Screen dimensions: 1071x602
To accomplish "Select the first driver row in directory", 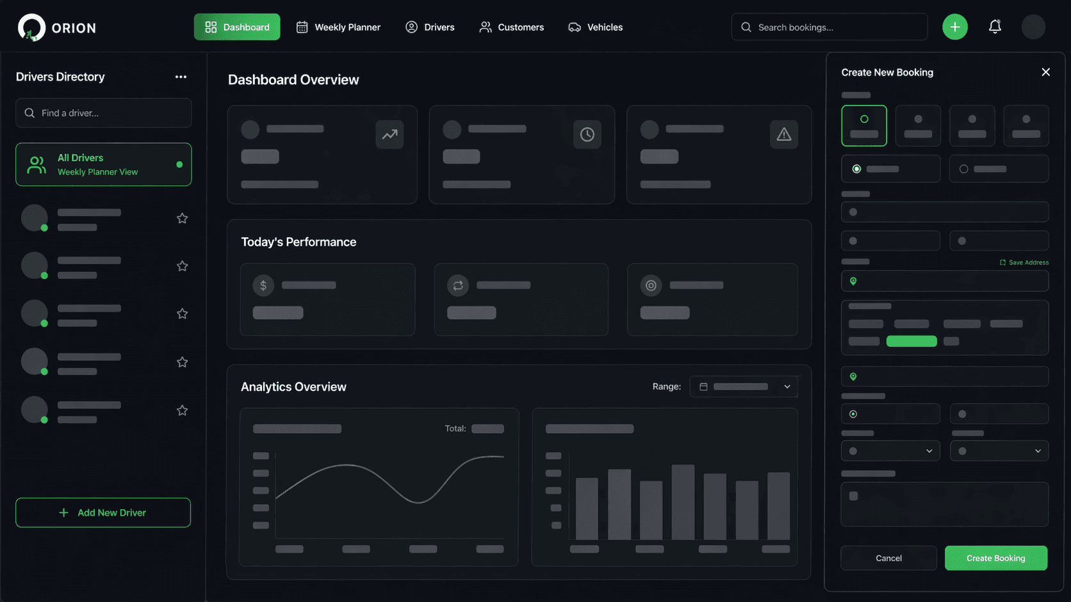I will (x=104, y=218).
